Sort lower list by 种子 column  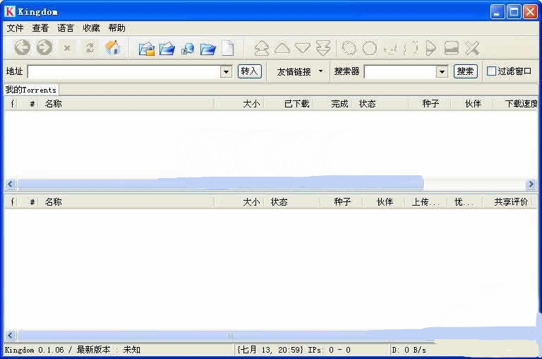coord(342,202)
